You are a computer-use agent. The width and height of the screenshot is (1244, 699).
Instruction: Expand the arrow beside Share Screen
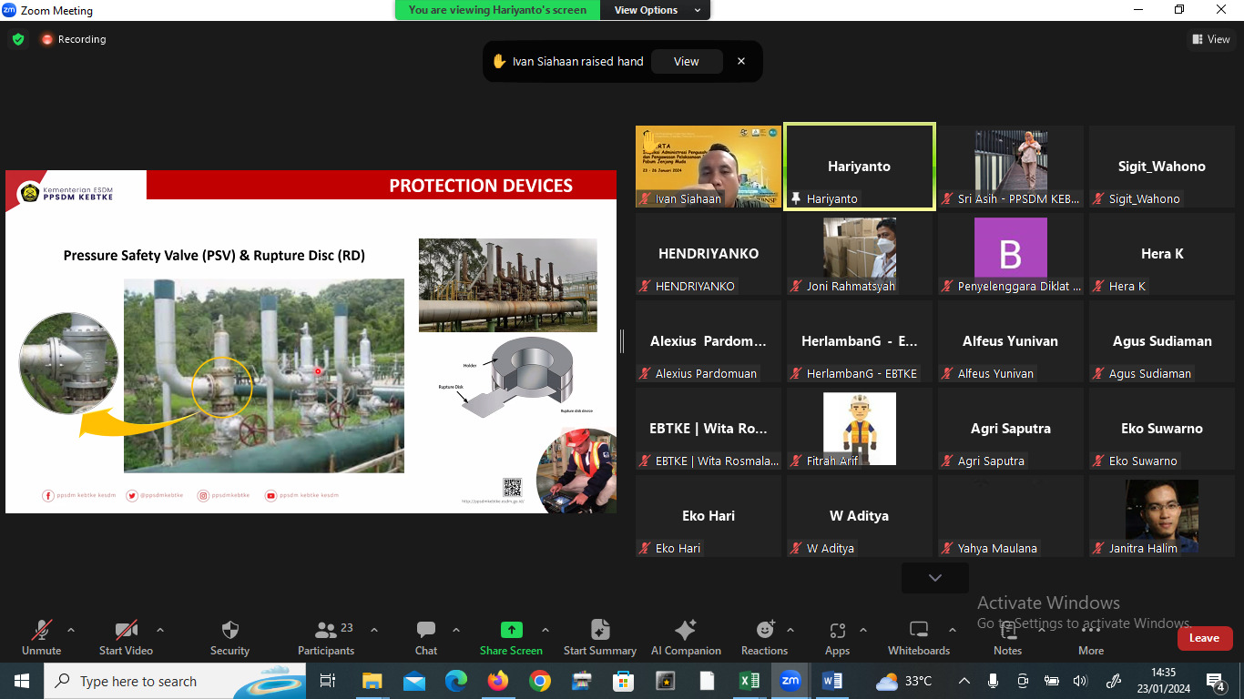pos(546,630)
